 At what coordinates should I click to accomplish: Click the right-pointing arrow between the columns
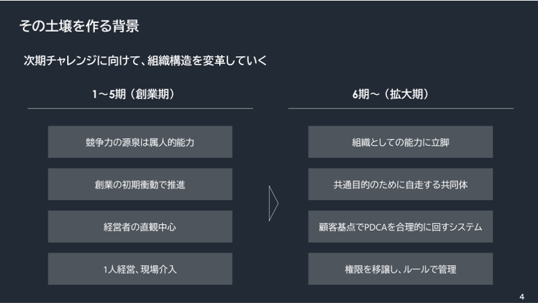[273, 203]
